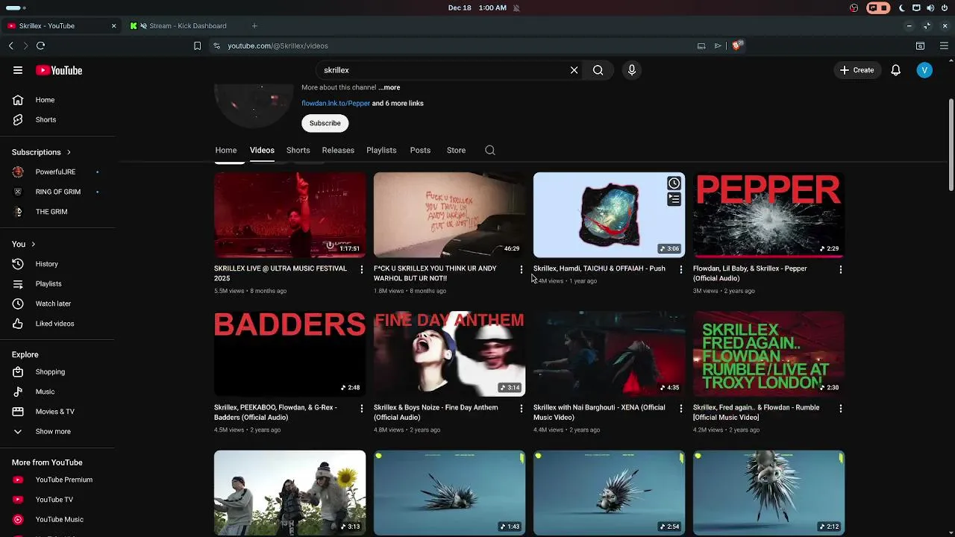Screen dimensions: 955x537
Task: Play the PEPPER thumbnail video
Action: click(x=768, y=215)
